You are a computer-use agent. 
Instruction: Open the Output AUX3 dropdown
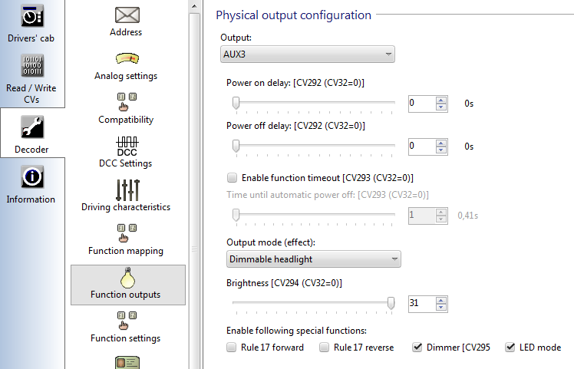(308, 54)
